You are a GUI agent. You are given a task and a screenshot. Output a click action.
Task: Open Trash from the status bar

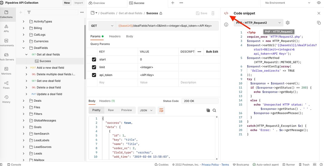coord(304,164)
